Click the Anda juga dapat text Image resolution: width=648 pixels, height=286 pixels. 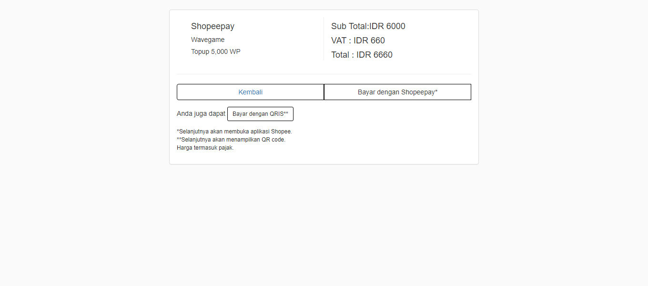[201, 113]
